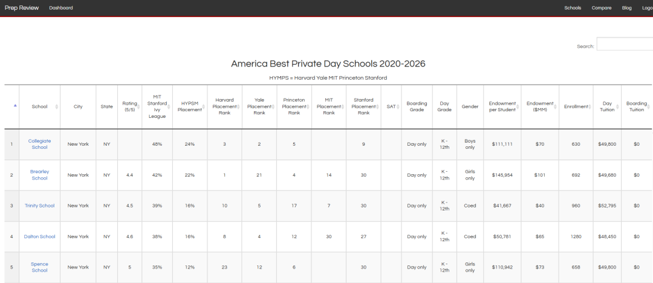Open the Blog menu item

point(627,8)
